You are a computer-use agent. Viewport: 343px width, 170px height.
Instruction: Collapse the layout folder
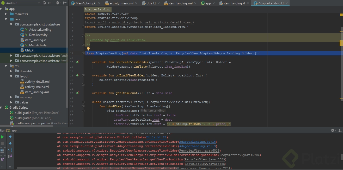click(11, 76)
